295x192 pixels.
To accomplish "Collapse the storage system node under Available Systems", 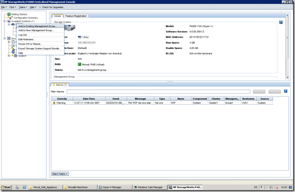I will click(x=9, y=25).
